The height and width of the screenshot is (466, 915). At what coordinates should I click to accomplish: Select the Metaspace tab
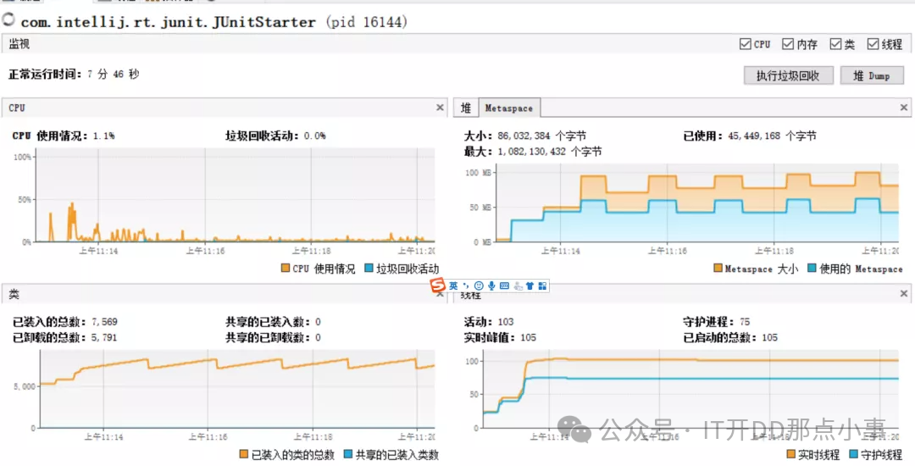click(509, 108)
